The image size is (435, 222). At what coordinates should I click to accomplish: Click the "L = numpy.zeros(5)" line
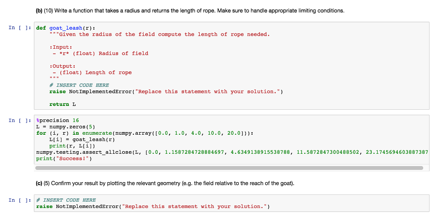tap(68, 127)
